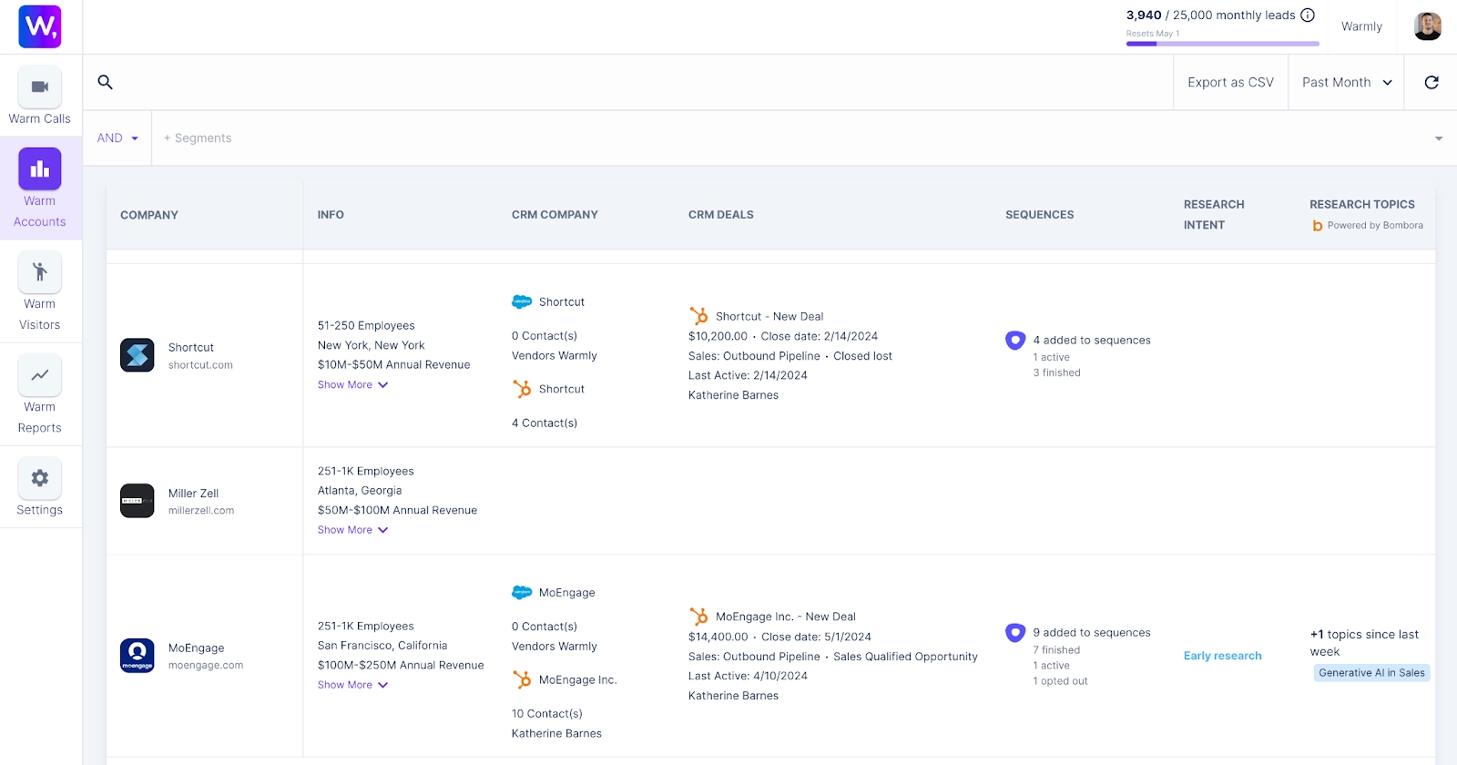Viewport: 1457px width, 765px height.
Task: Click sequence shield icon for 9 added
Action: click(1015, 632)
